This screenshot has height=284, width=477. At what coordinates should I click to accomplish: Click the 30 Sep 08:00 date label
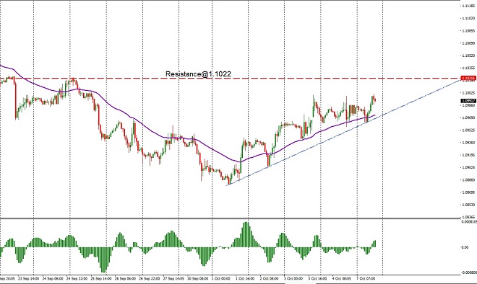pyautogui.click(x=198, y=278)
